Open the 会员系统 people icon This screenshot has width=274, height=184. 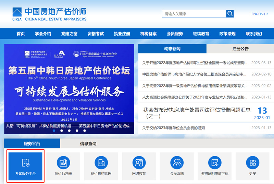click(177, 163)
